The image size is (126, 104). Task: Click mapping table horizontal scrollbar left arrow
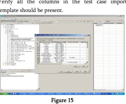coord(38,63)
